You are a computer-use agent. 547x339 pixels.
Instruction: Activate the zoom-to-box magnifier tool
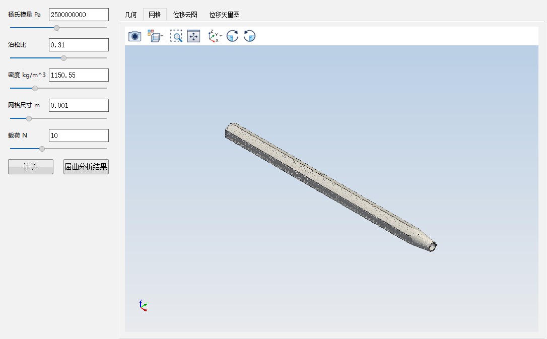pos(176,36)
